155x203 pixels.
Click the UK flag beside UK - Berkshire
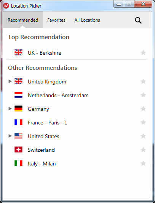coord(18,52)
